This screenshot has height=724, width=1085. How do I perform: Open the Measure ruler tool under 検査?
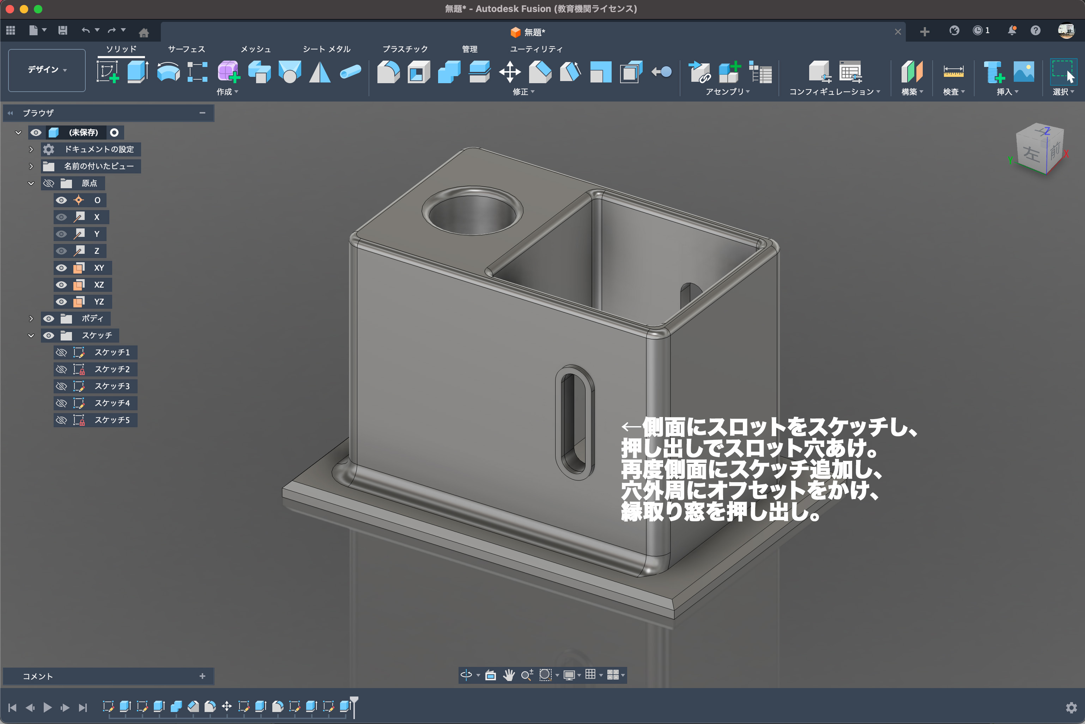click(x=953, y=72)
